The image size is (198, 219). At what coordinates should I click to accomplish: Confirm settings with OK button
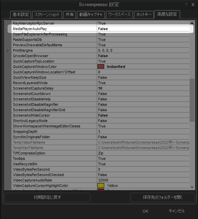(x=145, y=211)
